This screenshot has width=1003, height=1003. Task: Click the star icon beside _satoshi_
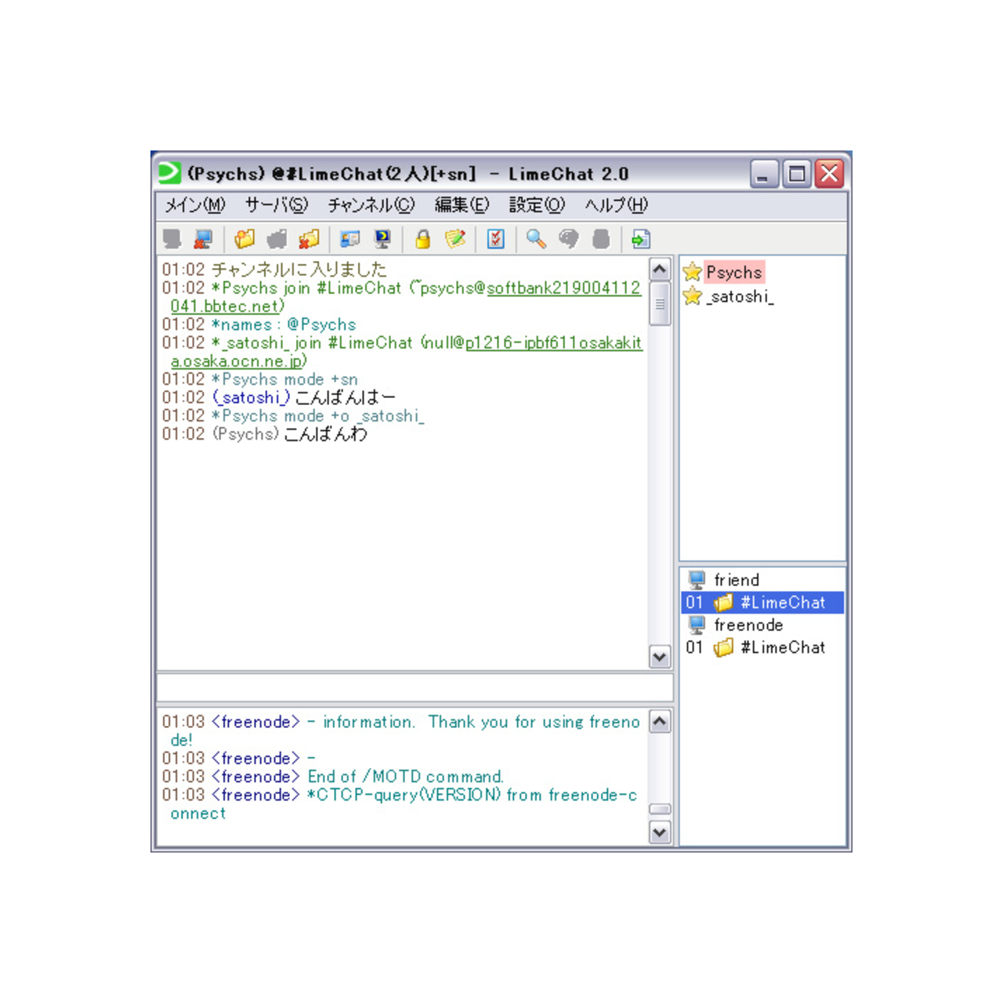pyautogui.click(x=692, y=296)
